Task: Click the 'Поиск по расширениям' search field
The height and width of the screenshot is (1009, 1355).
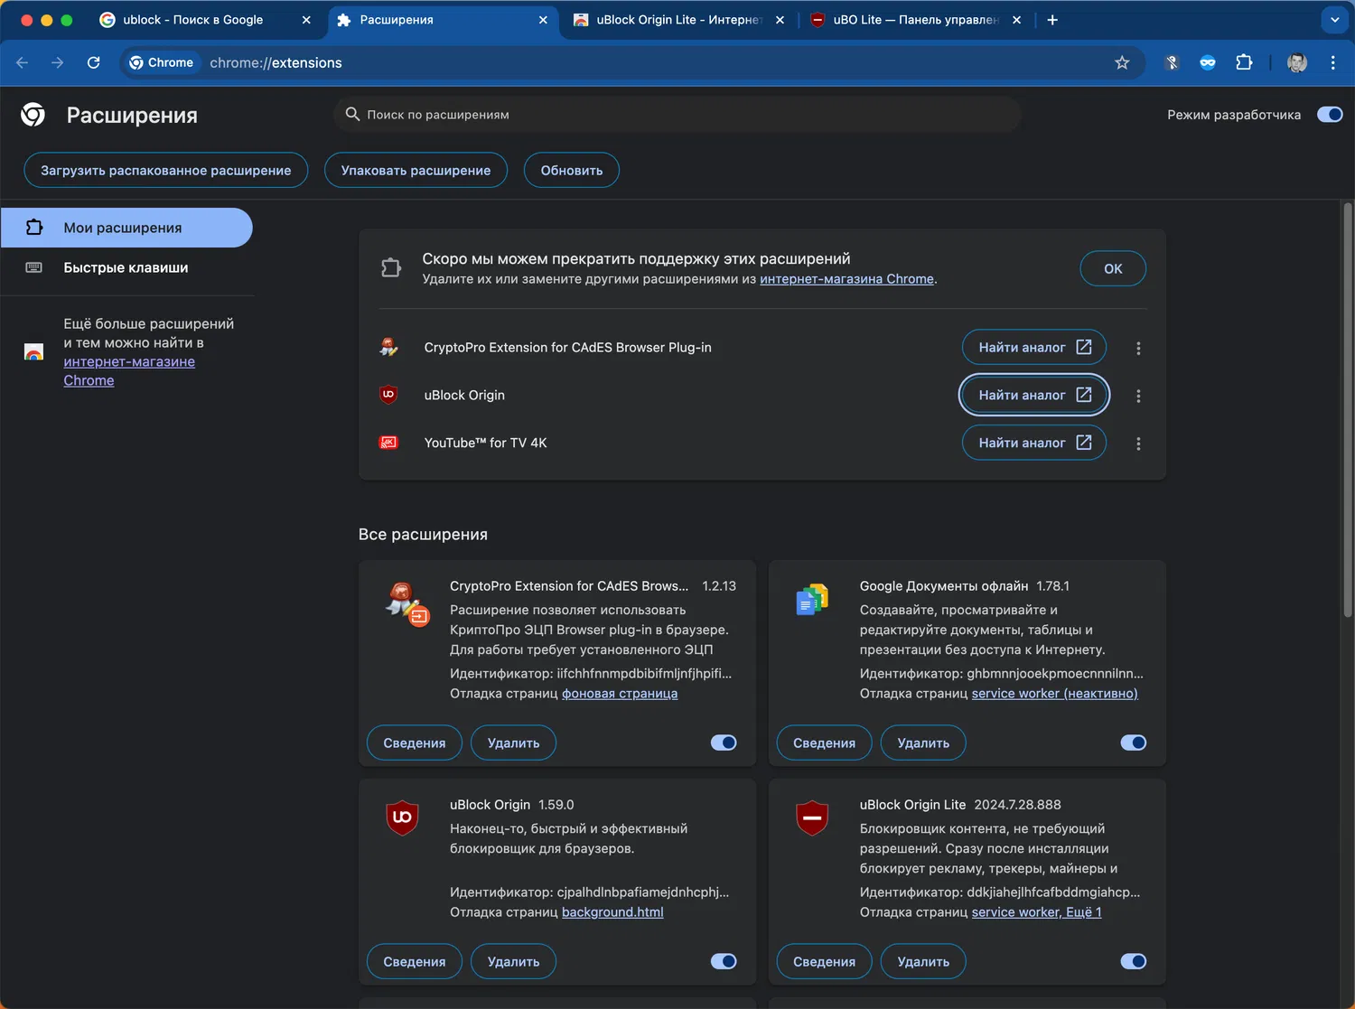Action: tap(677, 115)
